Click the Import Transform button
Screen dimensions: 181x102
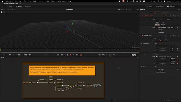[161, 72]
